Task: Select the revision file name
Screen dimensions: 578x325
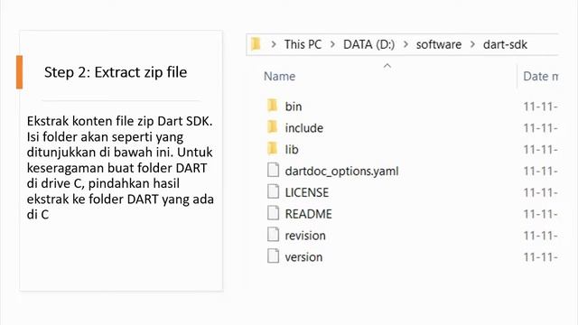Action: pyautogui.click(x=305, y=236)
